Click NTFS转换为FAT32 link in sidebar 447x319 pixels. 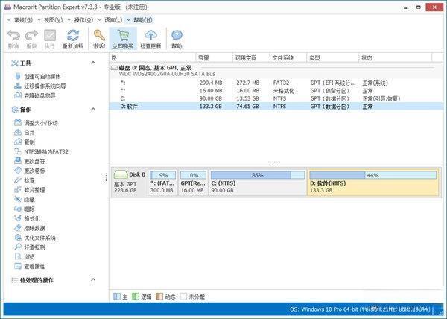pyautogui.click(x=46, y=151)
